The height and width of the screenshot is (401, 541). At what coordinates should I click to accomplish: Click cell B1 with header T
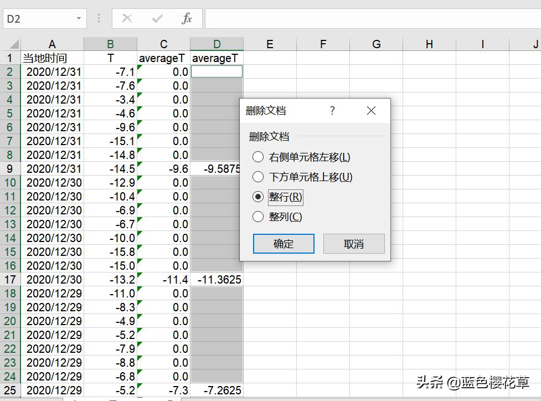tap(110, 58)
